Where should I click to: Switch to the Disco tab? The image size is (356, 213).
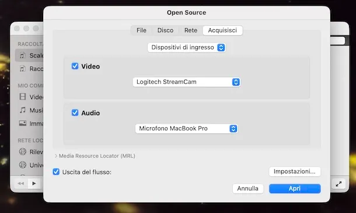pyautogui.click(x=165, y=30)
